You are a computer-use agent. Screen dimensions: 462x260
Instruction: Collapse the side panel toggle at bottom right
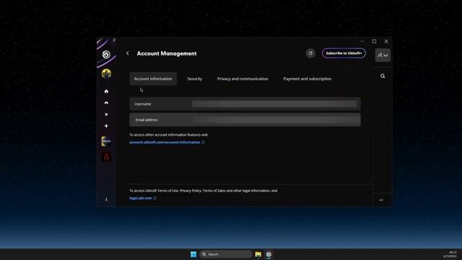pyautogui.click(x=381, y=200)
